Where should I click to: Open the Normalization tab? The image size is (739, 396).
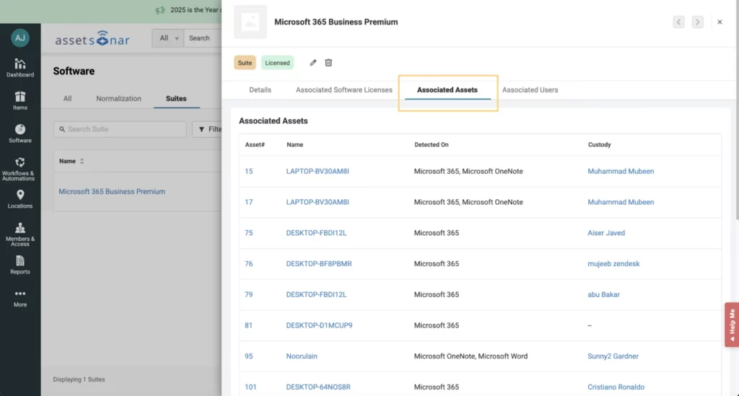tap(119, 98)
